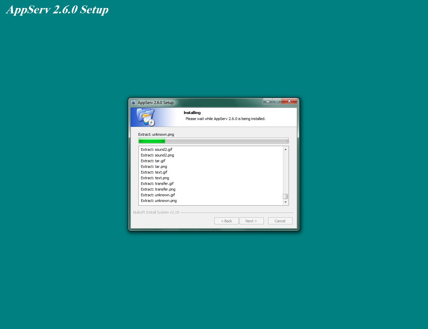Select the 'Extract: text.gif' log line
This screenshot has width=428, height=329.
154,172
